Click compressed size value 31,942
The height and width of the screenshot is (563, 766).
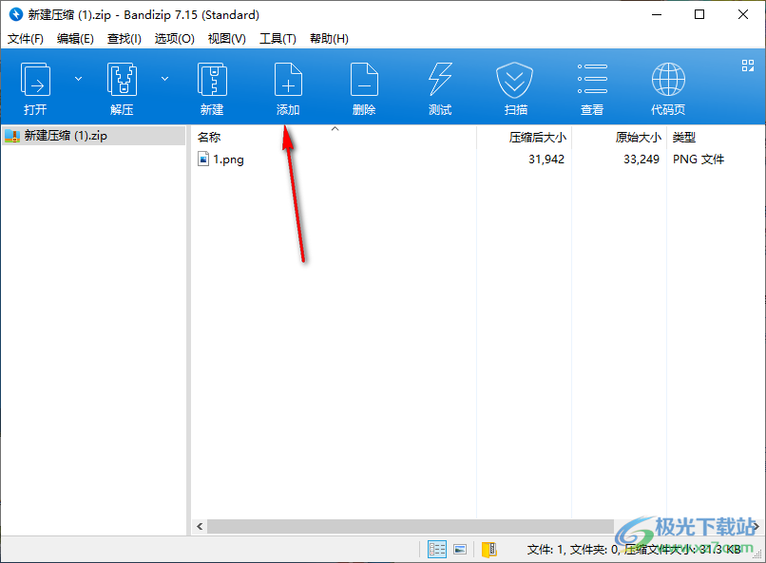pyautogui.click(x=546, y=160)
